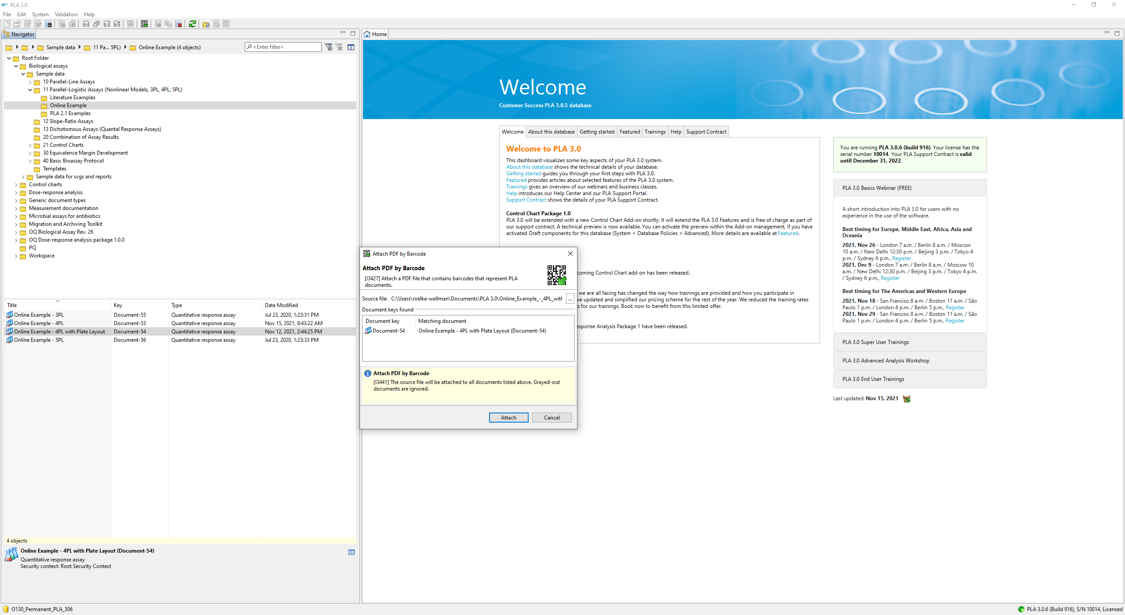Viewport: 1125px width, 615px height.
Task: Click the greyed barcode icon at toolbar end
Action: pos(226,24)
